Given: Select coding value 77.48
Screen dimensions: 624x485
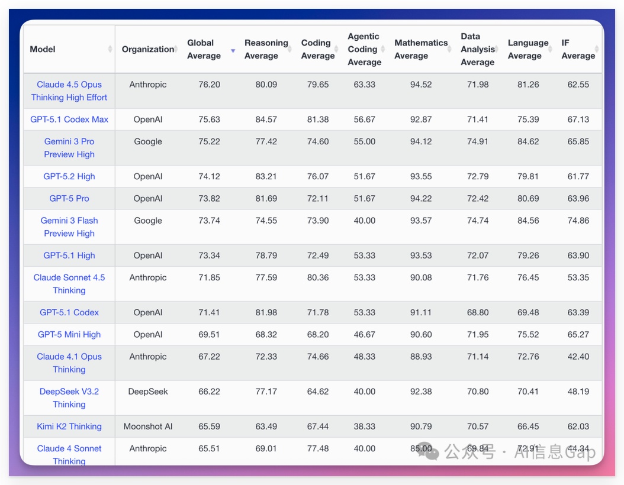Looking at the screenshot, I should pyautogui.click(x=318, y=448).
